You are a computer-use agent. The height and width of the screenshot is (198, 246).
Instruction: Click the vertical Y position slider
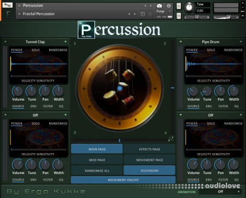pyautogui.click(x=172, y=88)
